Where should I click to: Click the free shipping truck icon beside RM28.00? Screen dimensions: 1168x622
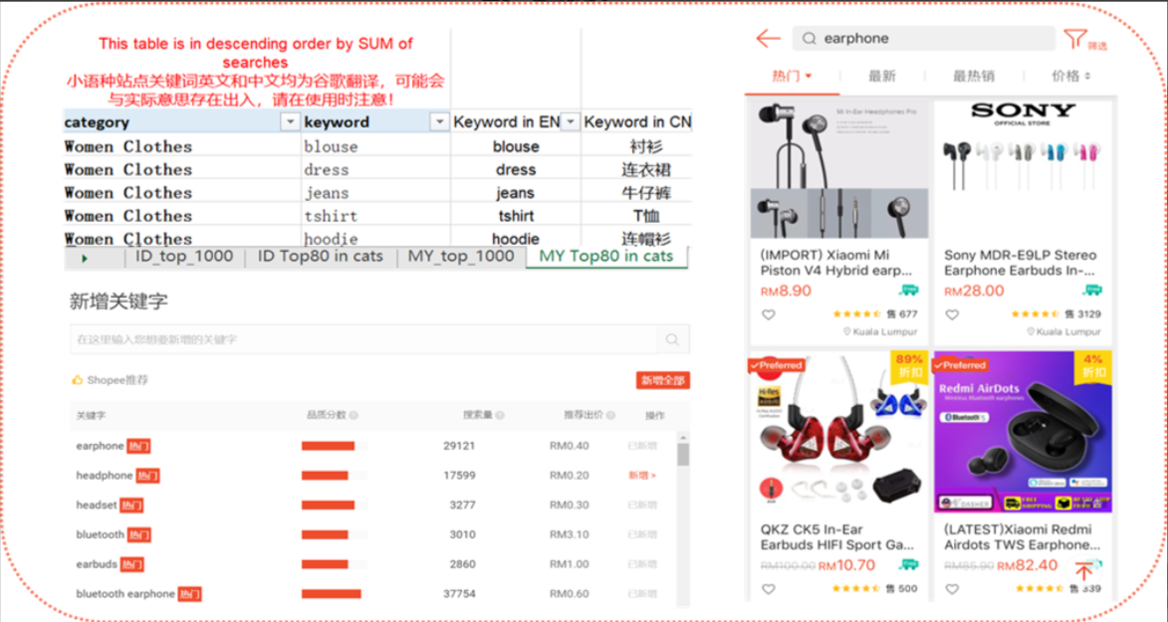[x=1092, y=291]
